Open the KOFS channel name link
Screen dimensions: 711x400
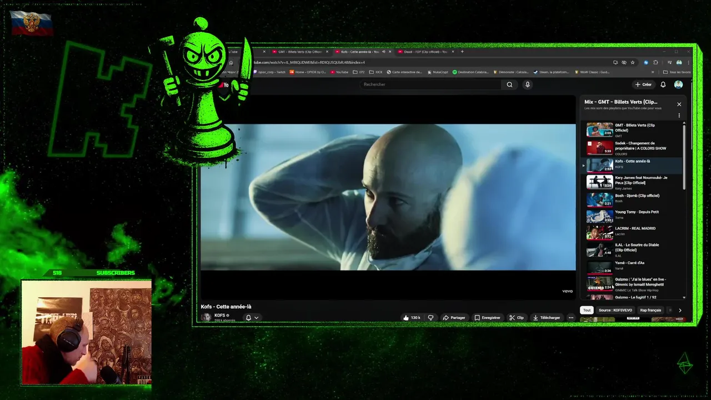point(219,316)
